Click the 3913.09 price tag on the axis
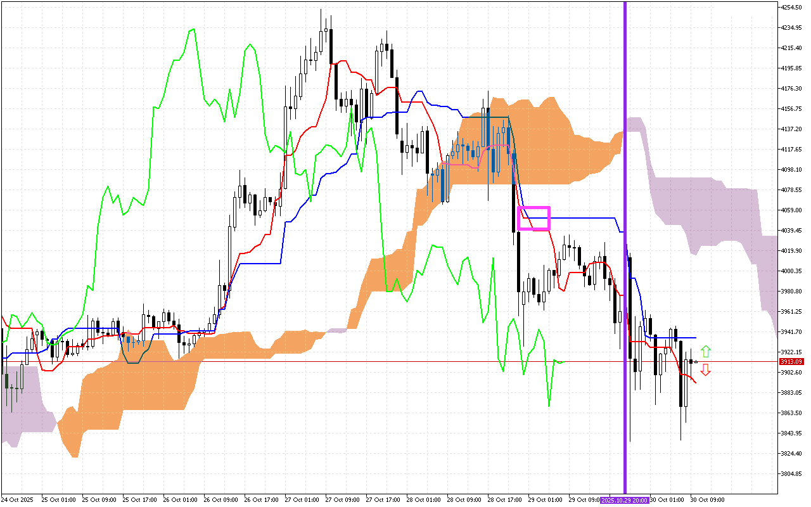Image resolution: width=811 pixels, height=507 pixels. point(791,361)
